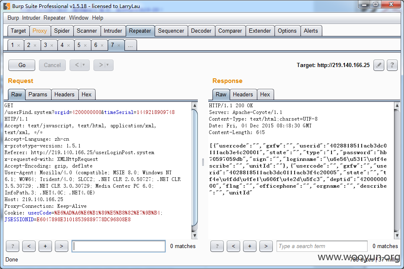
Task: Switch to the Spider tab
Action: pos(62,31)
